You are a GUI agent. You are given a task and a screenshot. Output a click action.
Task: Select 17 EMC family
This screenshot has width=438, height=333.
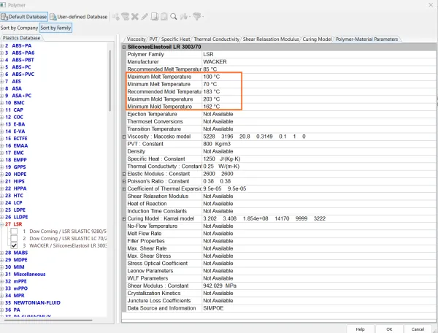tap(15, 153)
